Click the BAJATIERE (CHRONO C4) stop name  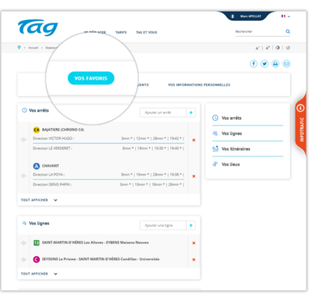pos(63,130)
